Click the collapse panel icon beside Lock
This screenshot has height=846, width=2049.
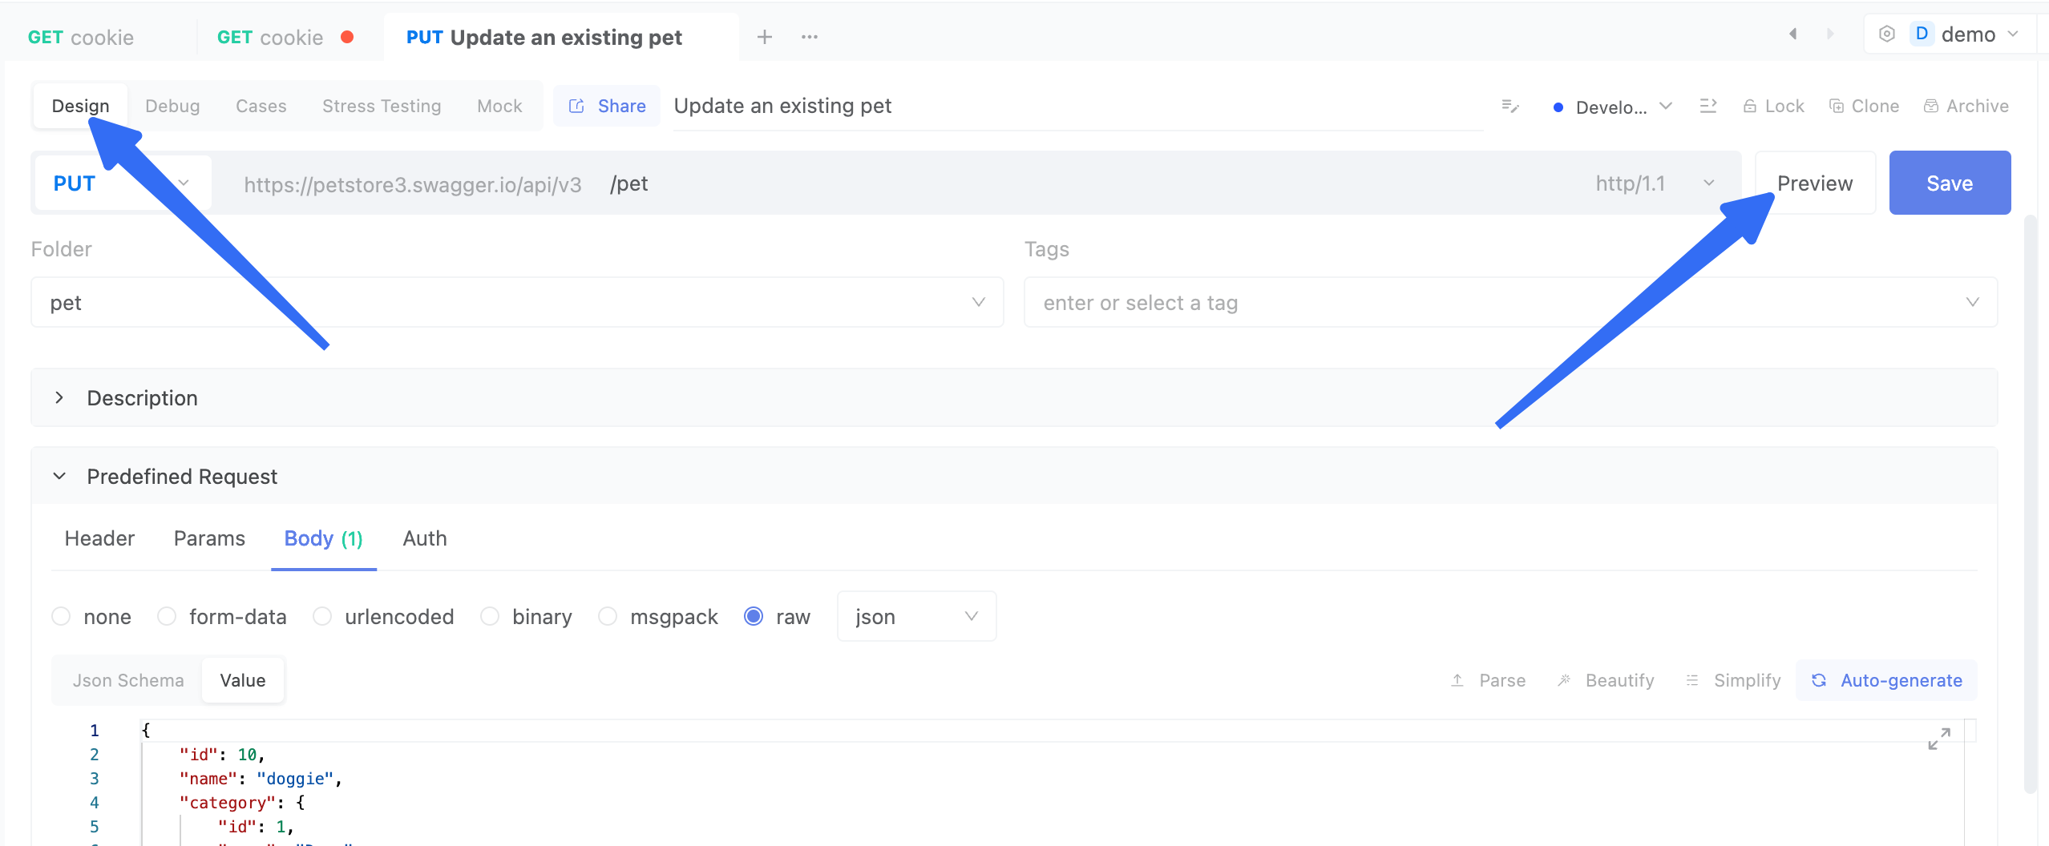tap(1708, 106)
